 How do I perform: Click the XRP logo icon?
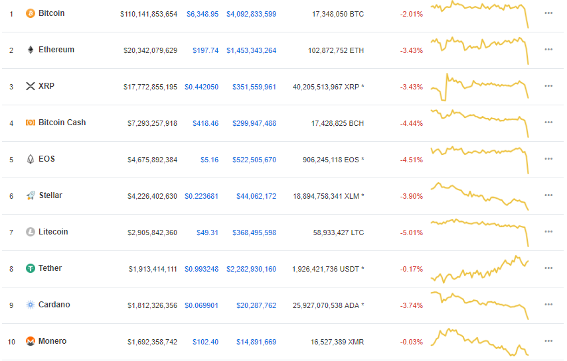[x=30, y=86]
